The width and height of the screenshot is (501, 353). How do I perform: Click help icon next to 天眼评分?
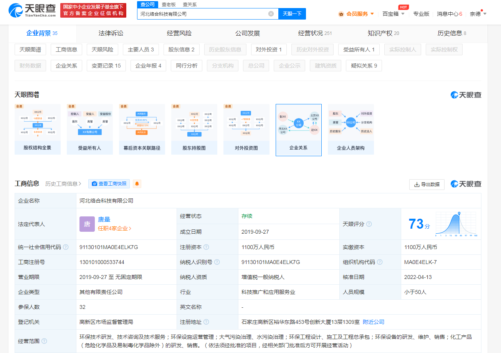point(369,224)
